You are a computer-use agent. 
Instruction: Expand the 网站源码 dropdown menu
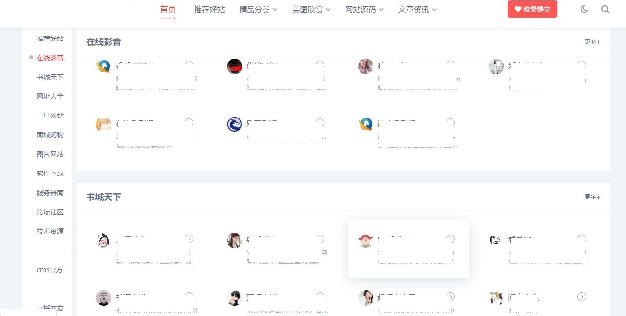point(364,9)
